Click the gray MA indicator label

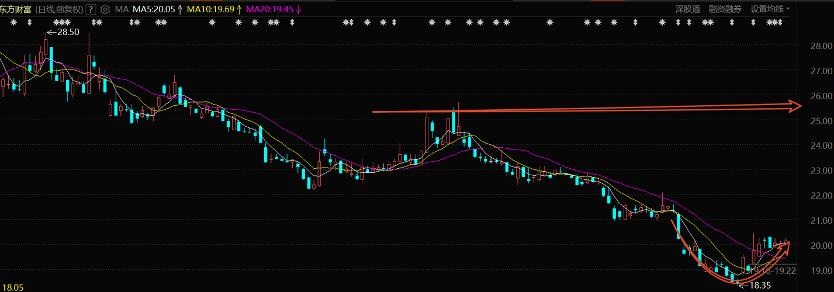122,9
